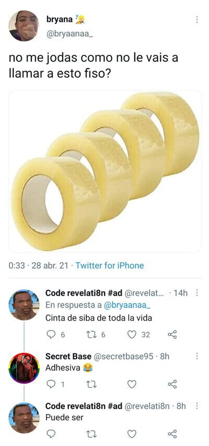Image resolution: width=209 pixels, height=446 pixels.
Task: Reply to the 'Puede ser' tweet
Action: point(51,434)
